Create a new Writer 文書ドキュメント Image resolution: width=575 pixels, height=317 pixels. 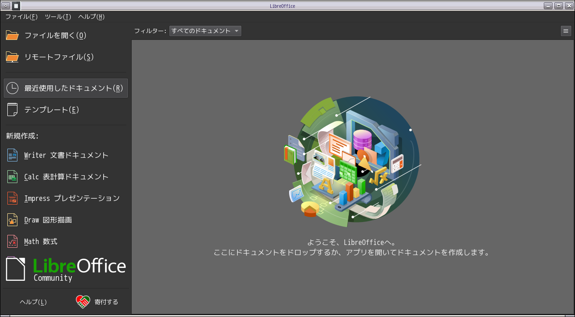(66, 155)
